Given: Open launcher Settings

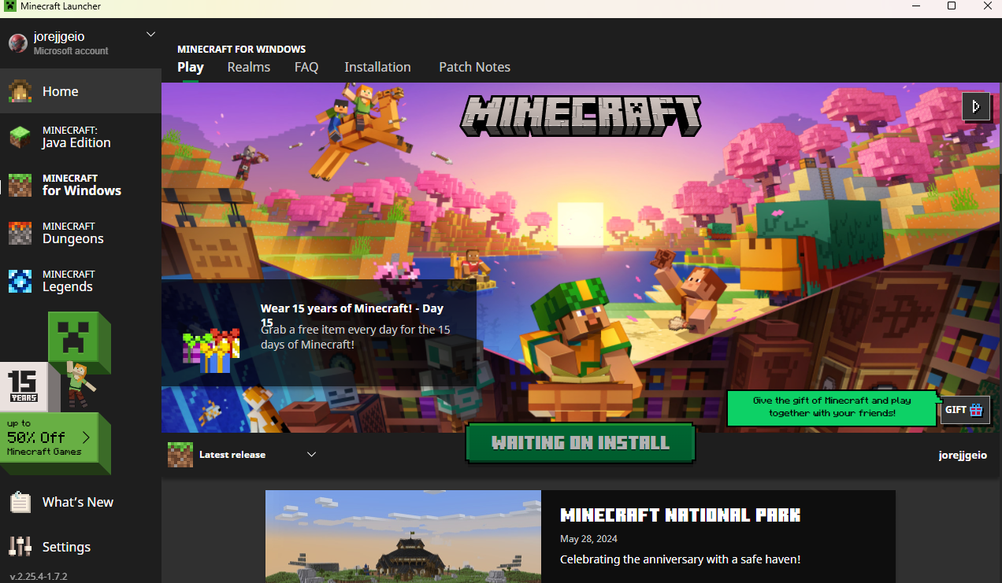Looking at the screenshot, I should pyautogui.click(x=80, y=547).
